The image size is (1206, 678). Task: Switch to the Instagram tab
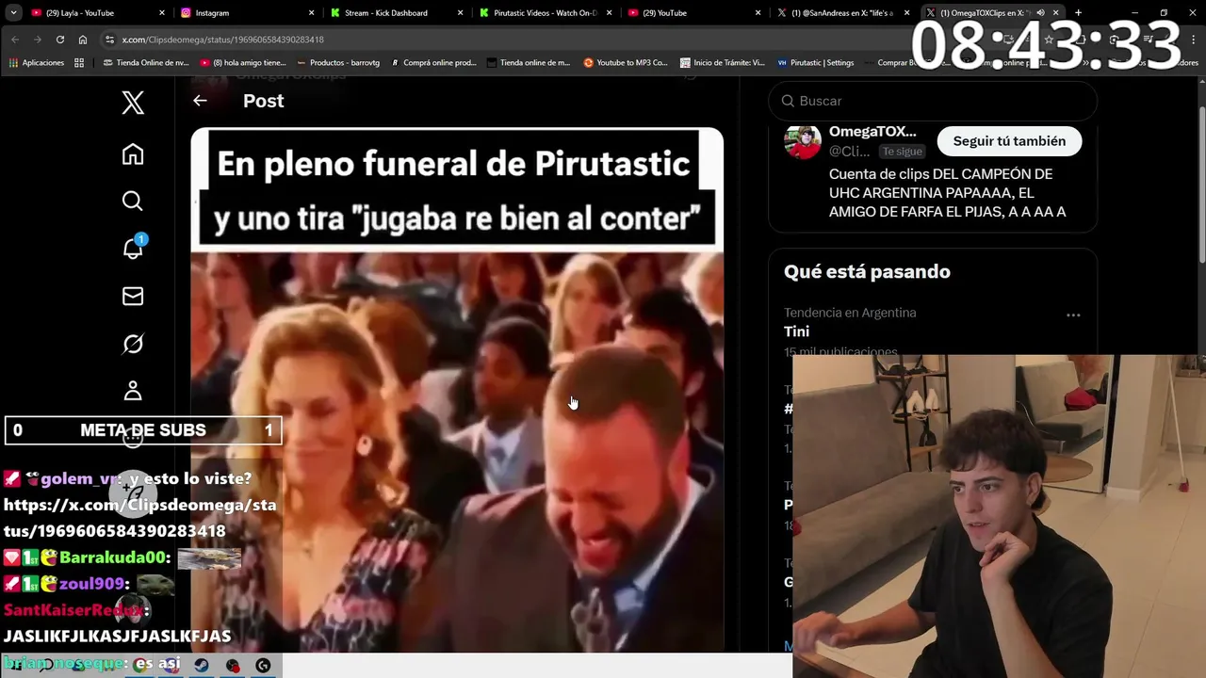click(x=248, y=13)
